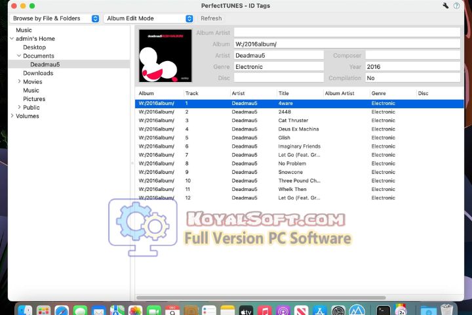472x315 pixels.
Task: Select the Desktop folder in sidebar
Action: 34,47
